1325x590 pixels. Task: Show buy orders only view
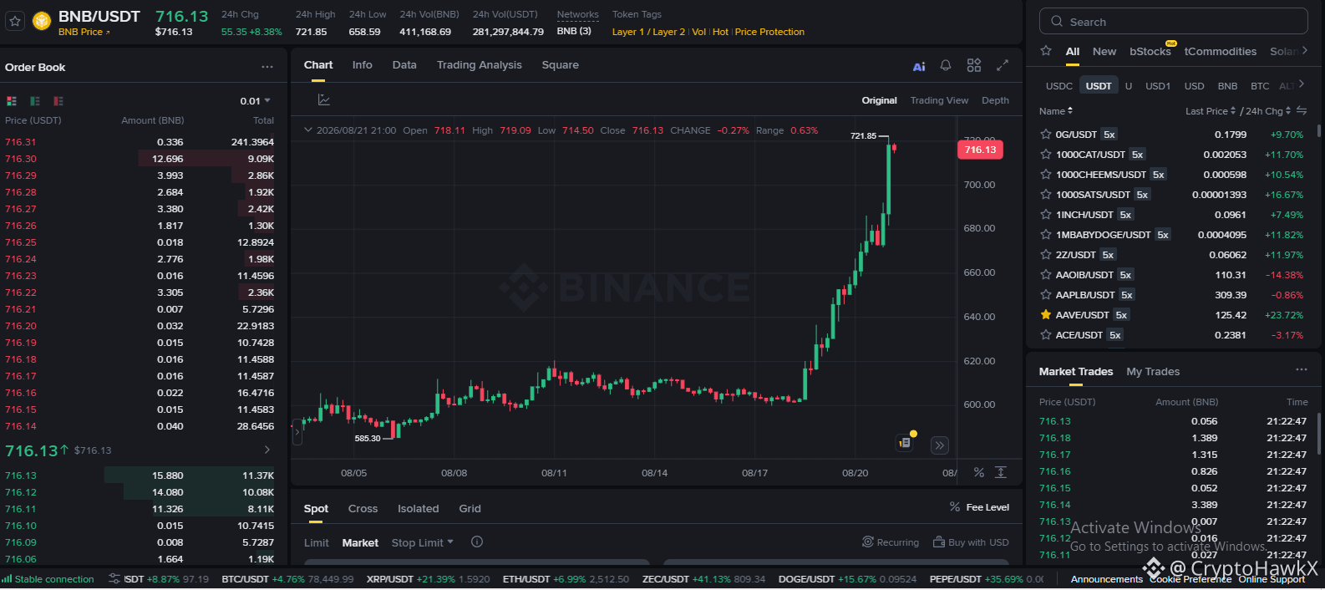pos(35,101)
